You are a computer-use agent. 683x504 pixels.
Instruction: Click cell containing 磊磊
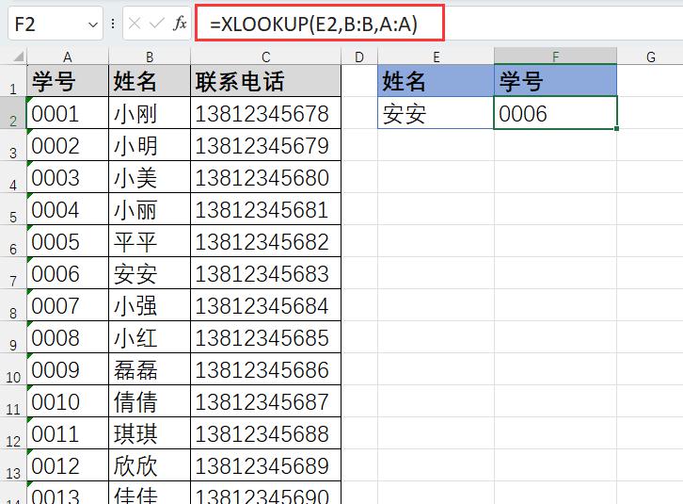point(150,369)
